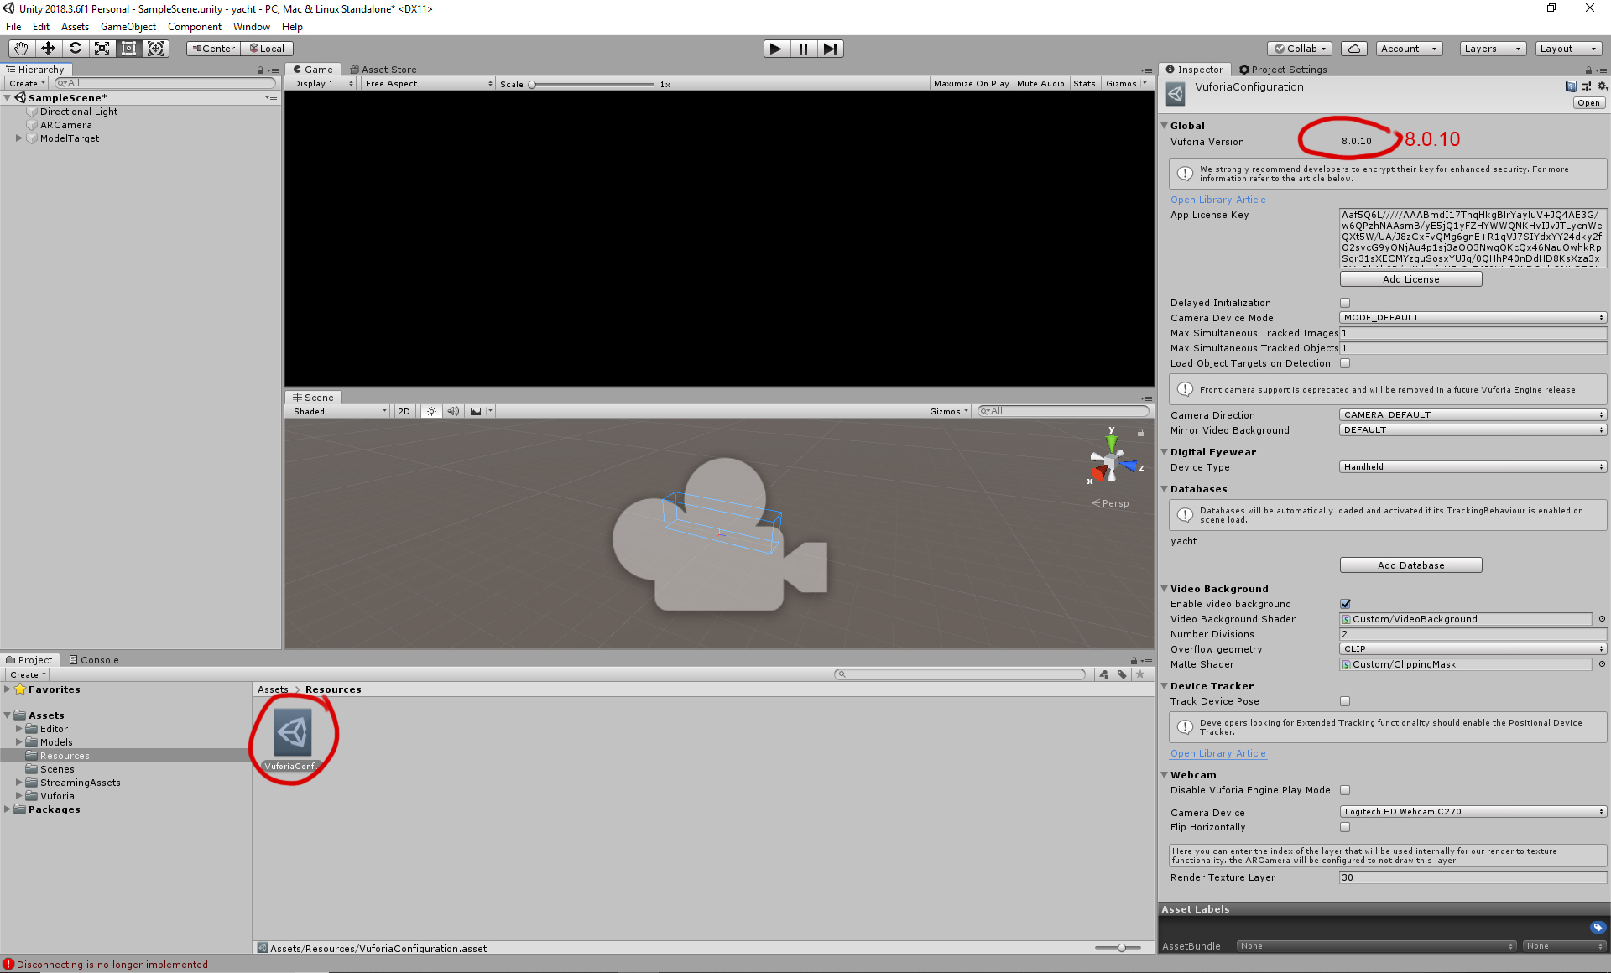Enable Delayed Initialization checkbox
The image size is (1611, 973).
click(x=1345, y=303)
